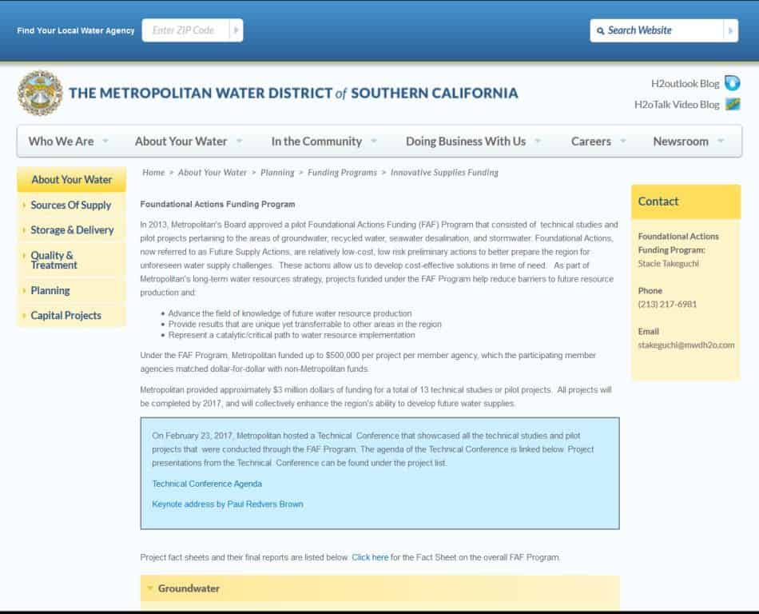Expand the Newsroom dropdown arrow
Viewport: 759px width, 614px height.
click(721, 142)
